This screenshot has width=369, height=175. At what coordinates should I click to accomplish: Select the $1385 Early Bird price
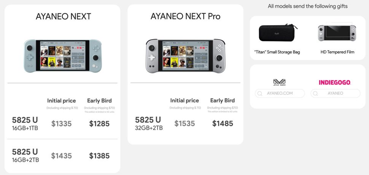click(99, 156)
